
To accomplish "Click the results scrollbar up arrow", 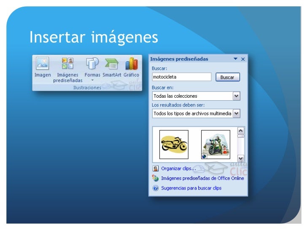I will pyautogui.click(x=241, y=131).
